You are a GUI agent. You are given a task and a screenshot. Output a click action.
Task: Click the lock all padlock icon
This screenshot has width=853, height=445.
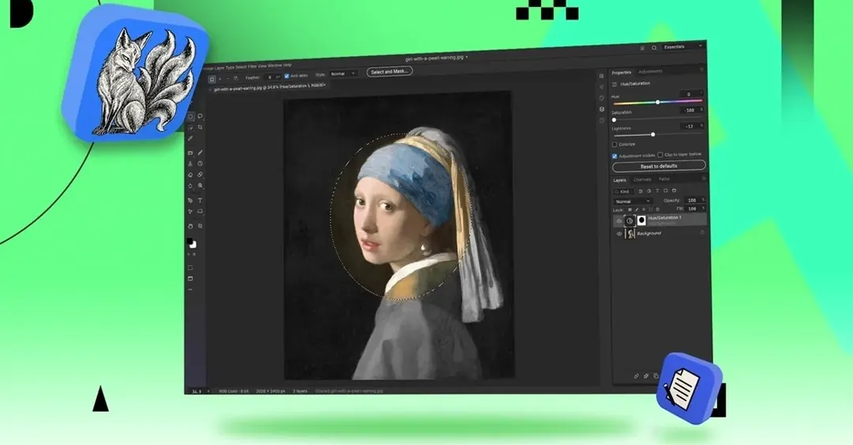(658, 209)
